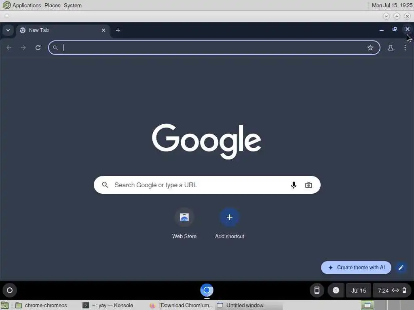The width and height of the screenshot is (414, 310).
Task: Open the Applications menu
Action: point(27,5)
